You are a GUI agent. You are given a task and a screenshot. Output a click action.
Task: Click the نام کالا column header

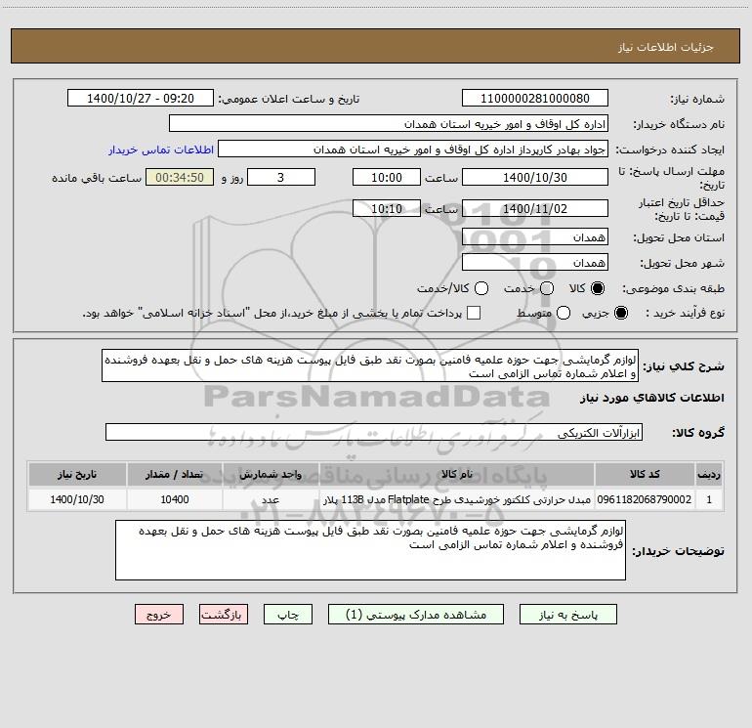click(x=457, y=474)
